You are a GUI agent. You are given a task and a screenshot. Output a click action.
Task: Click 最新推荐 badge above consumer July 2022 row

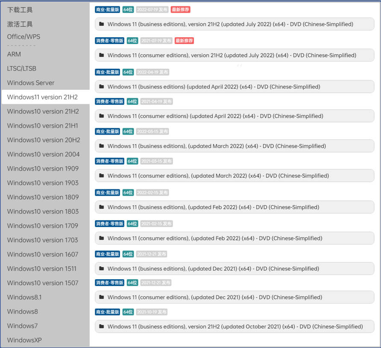coord(184,41)
